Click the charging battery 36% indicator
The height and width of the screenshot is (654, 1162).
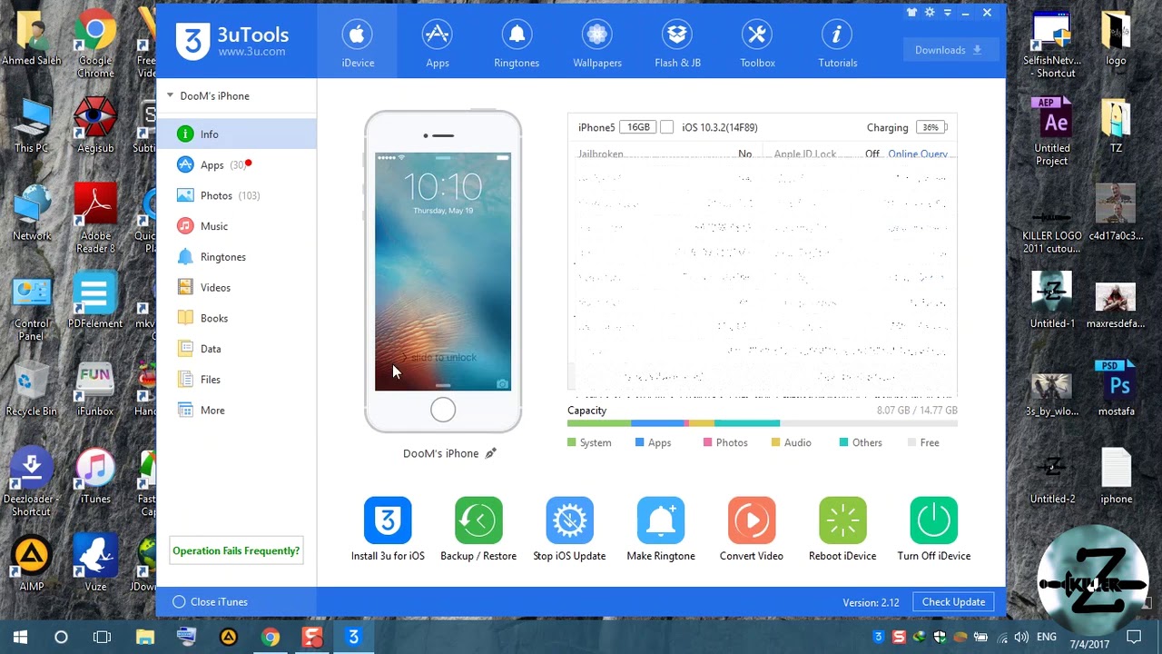(932, 127)
